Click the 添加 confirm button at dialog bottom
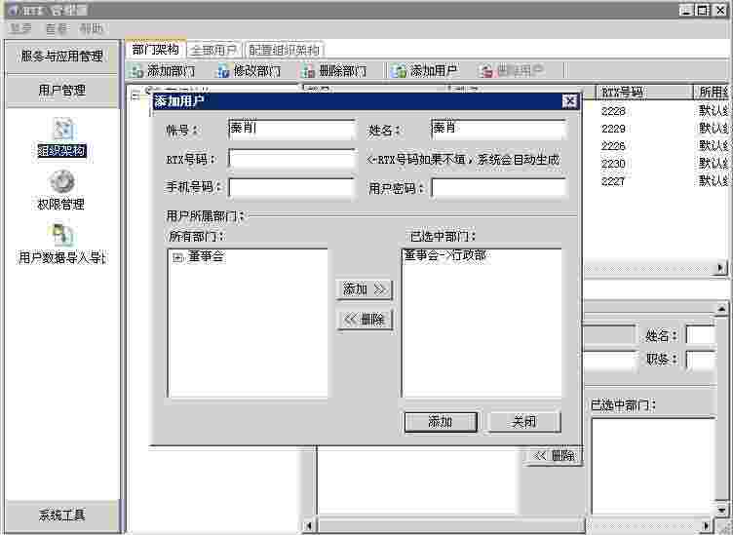The width and height of the screenshot is (733, 535). pos(441,422)
